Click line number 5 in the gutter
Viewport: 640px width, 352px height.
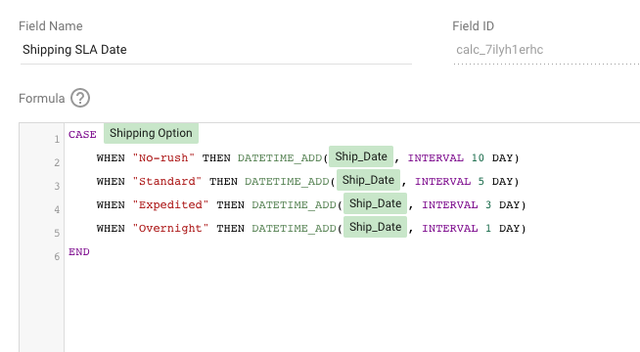(x=57, y=234)
